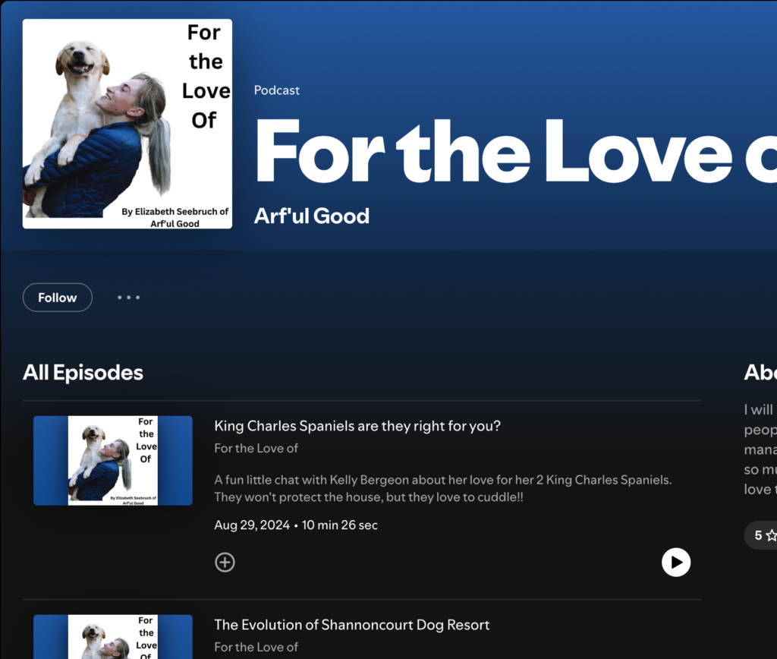Click the Shannoncourt Dog Resort episode thumbnail

pyautogui.click(x=113, y=637)
